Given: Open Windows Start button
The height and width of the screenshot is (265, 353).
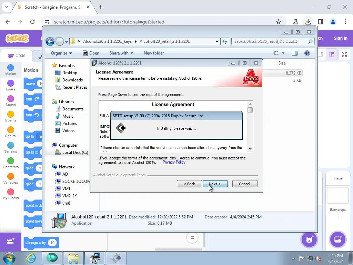Looking at the screenshot, I should click(x=9, y=258).
